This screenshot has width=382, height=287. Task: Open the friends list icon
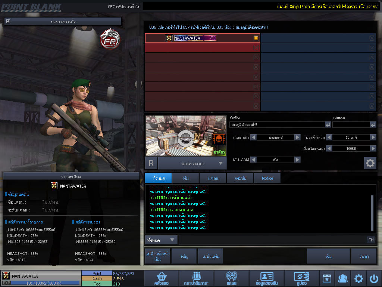pyautogui.click(x=343, y=278)
